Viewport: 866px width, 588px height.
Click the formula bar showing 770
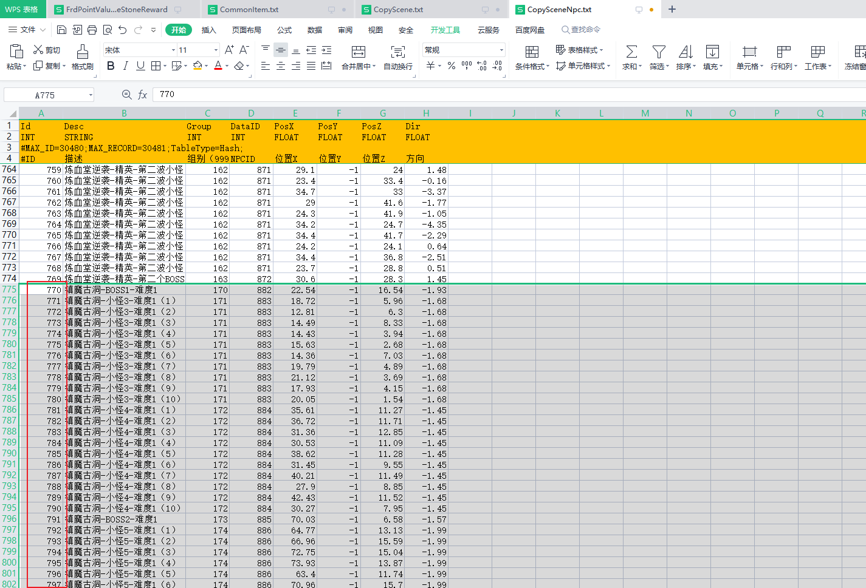pyautogui.click(x=509, y=95)
